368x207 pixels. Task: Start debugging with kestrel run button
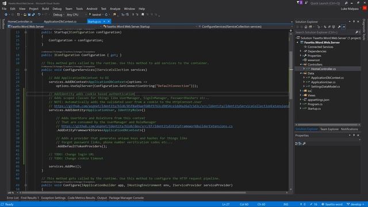tap(95, 14)
